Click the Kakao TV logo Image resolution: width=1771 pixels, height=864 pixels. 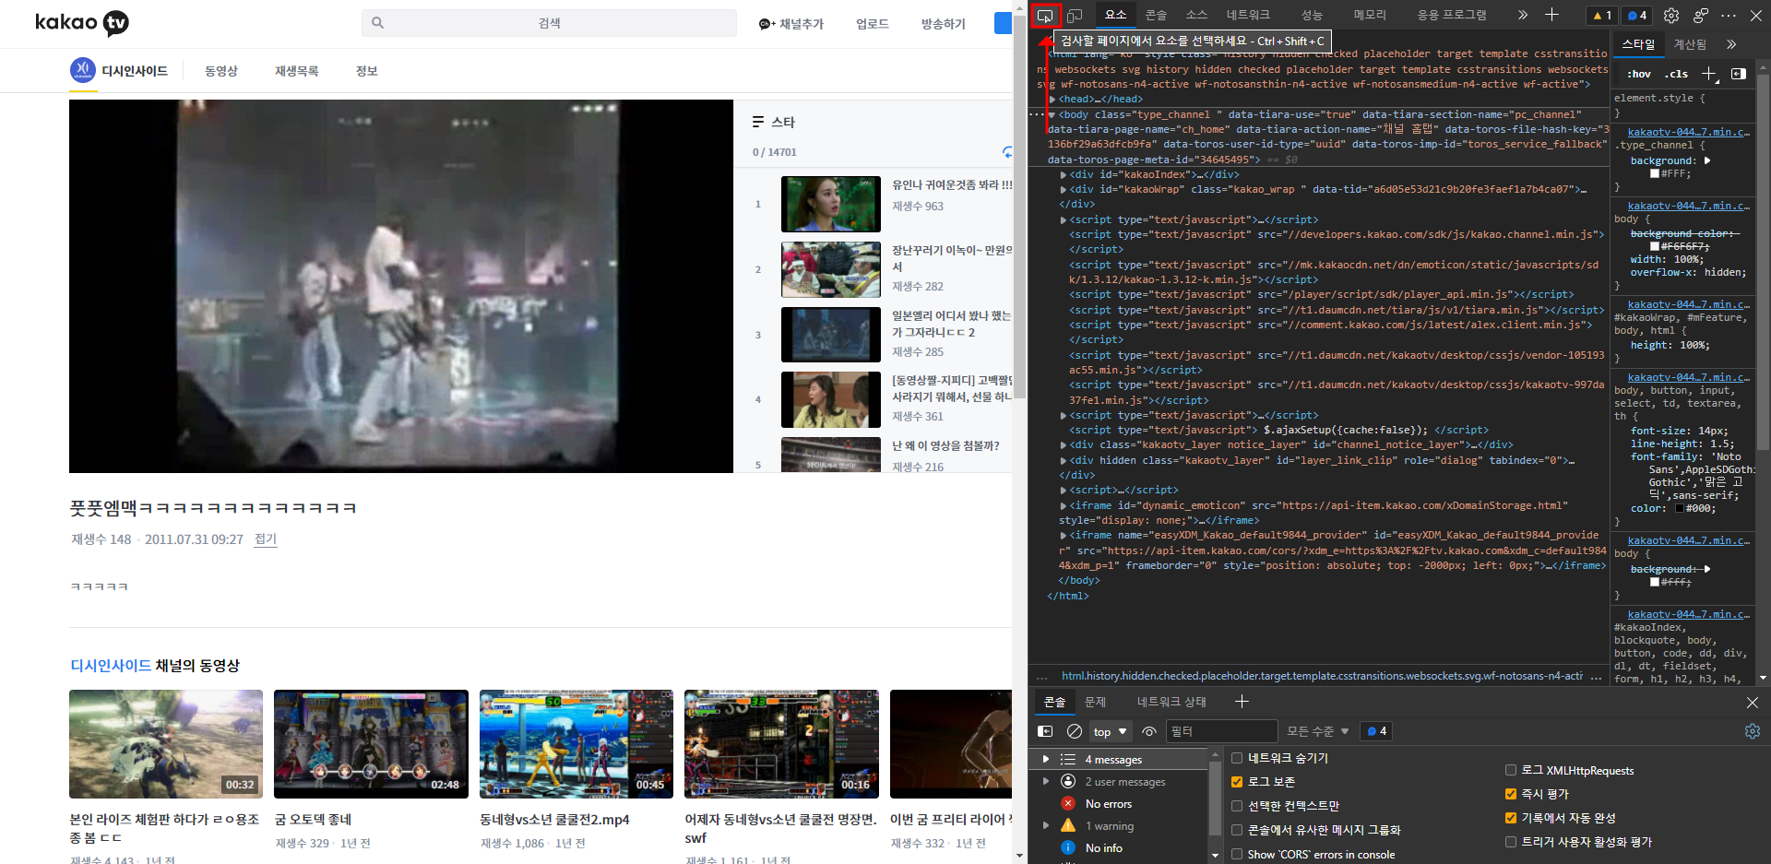point(82,22)
